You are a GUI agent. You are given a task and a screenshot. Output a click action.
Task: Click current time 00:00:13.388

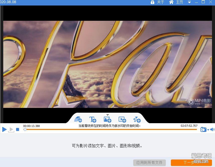(x=31, y=126)
